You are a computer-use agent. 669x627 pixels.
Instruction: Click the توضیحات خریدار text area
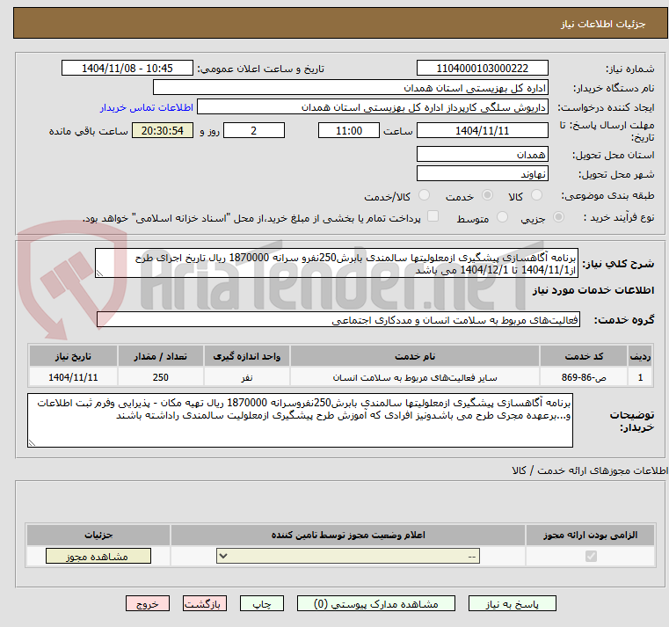[x=300, y=420]
